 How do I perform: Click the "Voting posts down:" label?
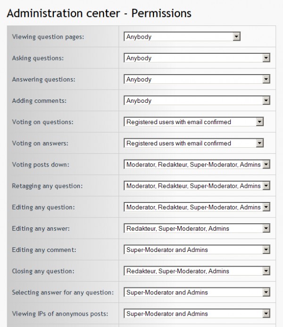(42, 165)
